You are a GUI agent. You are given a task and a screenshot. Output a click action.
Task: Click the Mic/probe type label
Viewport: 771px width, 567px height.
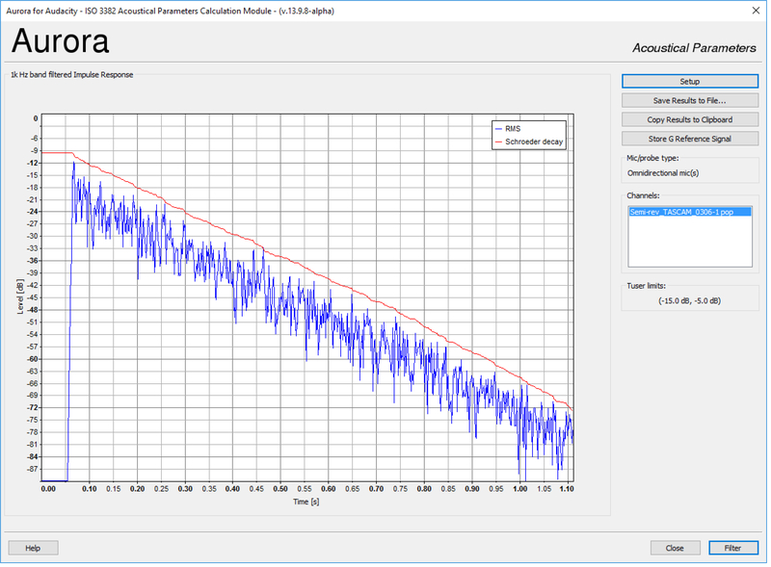[652, 158]
